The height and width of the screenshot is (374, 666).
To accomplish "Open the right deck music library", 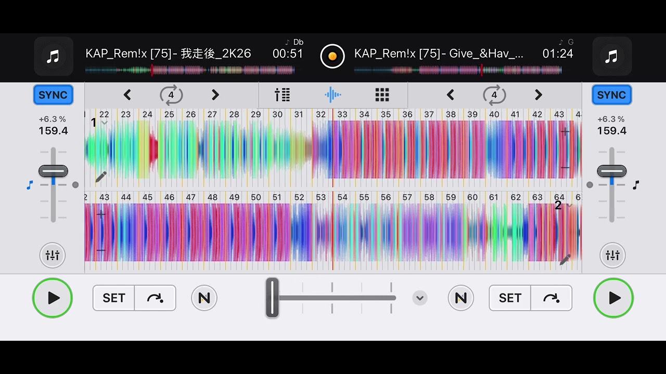I will click(612, 56).
